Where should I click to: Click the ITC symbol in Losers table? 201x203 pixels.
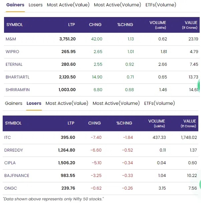pyautogui.click(x=8, y=138)
